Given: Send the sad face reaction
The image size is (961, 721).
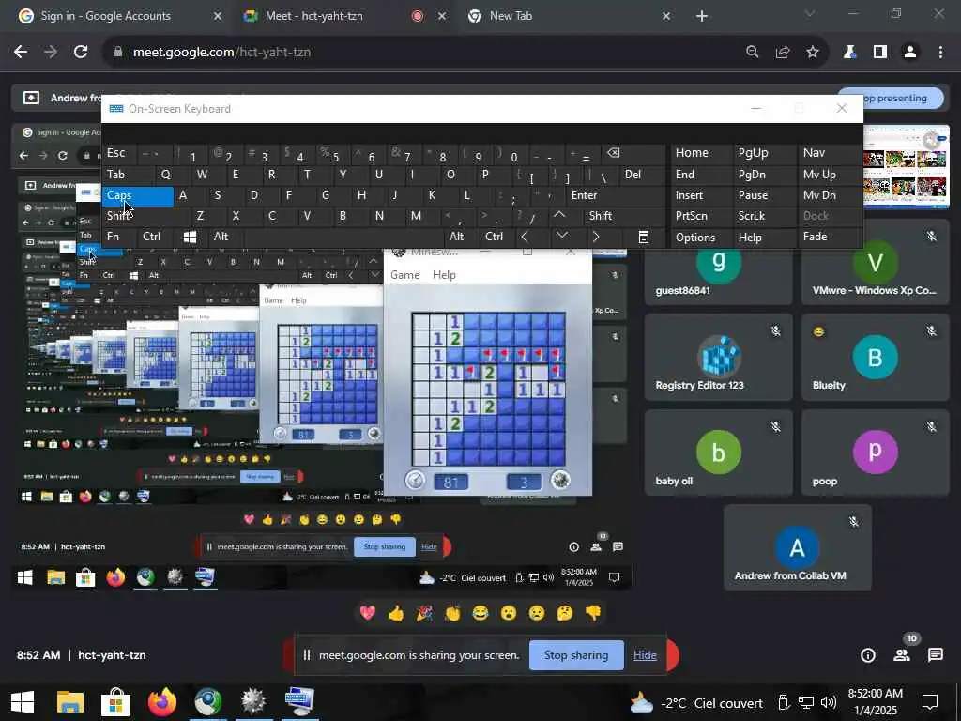Looking at the screenshot, I should point(537,612).
